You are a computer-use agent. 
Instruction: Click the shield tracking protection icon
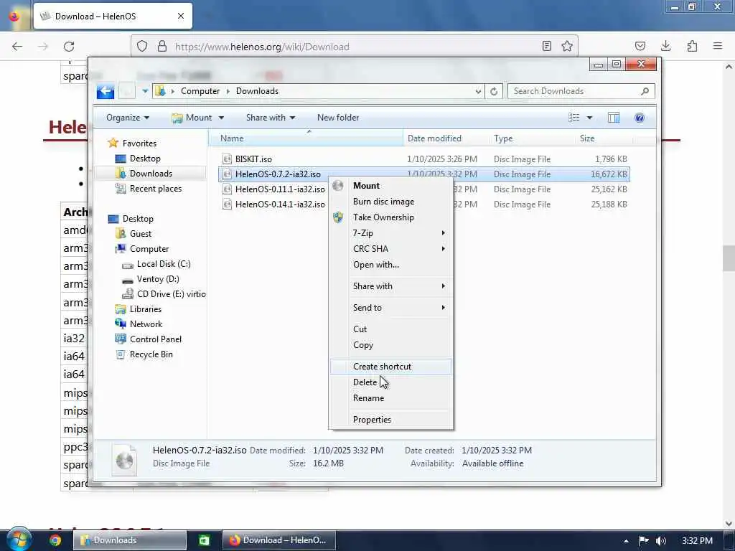point(142,47)
